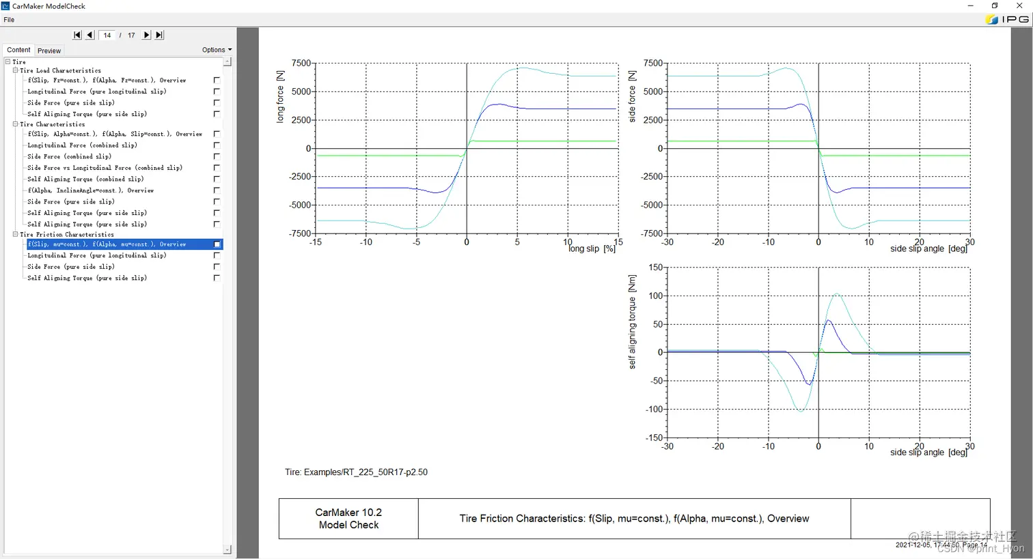Click the current page number field

pos(107,35)
